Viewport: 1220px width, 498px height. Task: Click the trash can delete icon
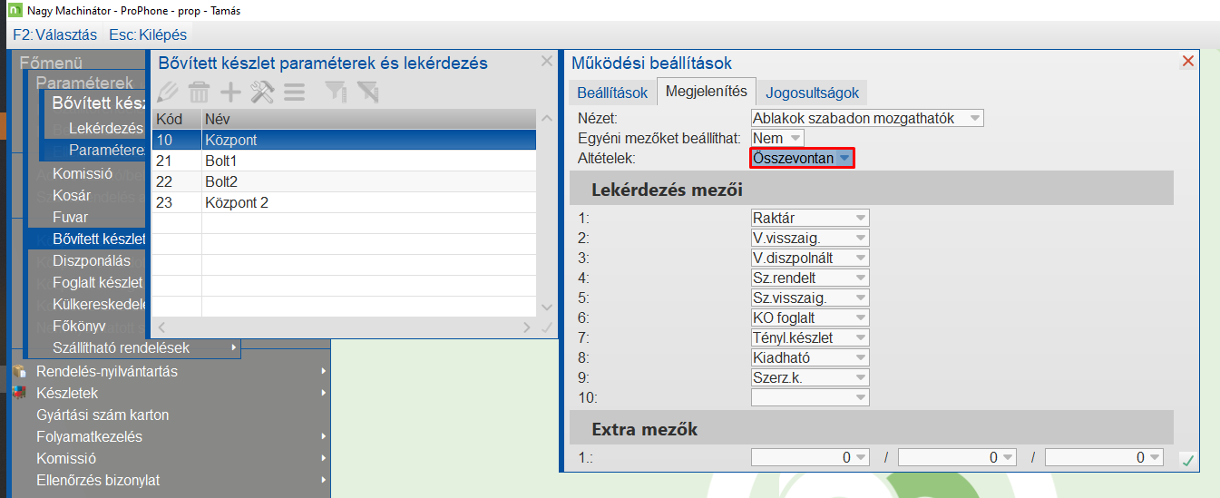200,92
